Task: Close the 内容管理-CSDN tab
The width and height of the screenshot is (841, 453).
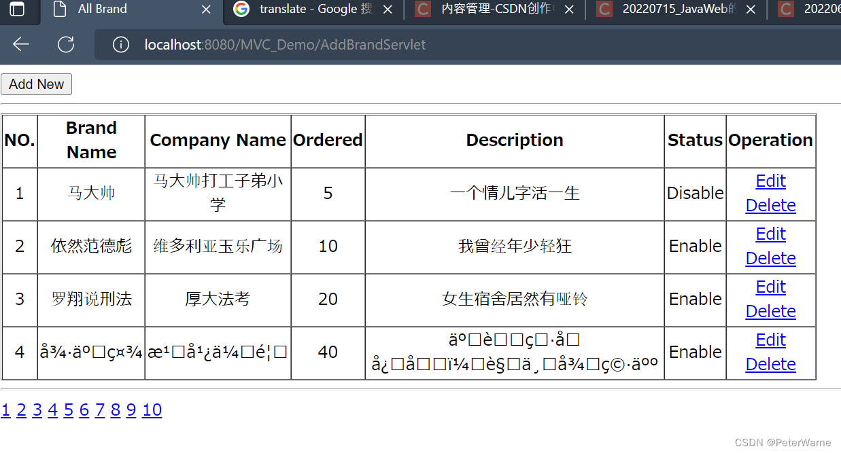Action: point(569,10)
